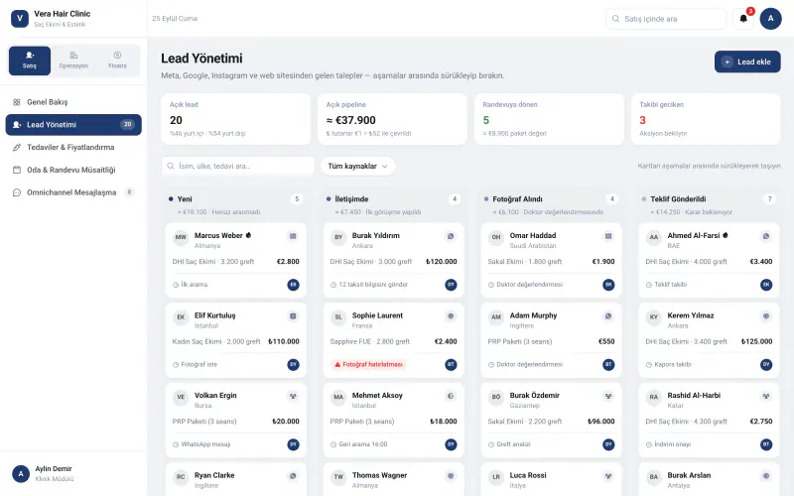Click source icon on Marcus Weber card
The height and width of the screenshot is (496, 794).
[293, 236]
